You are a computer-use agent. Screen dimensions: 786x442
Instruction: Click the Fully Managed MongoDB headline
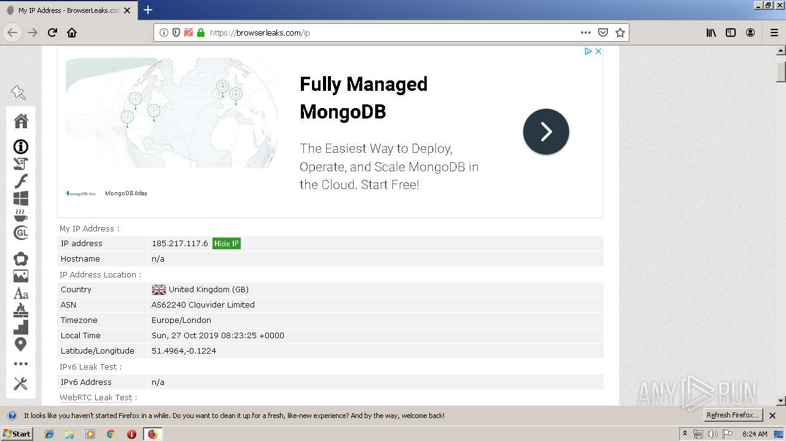click(364, 98)
